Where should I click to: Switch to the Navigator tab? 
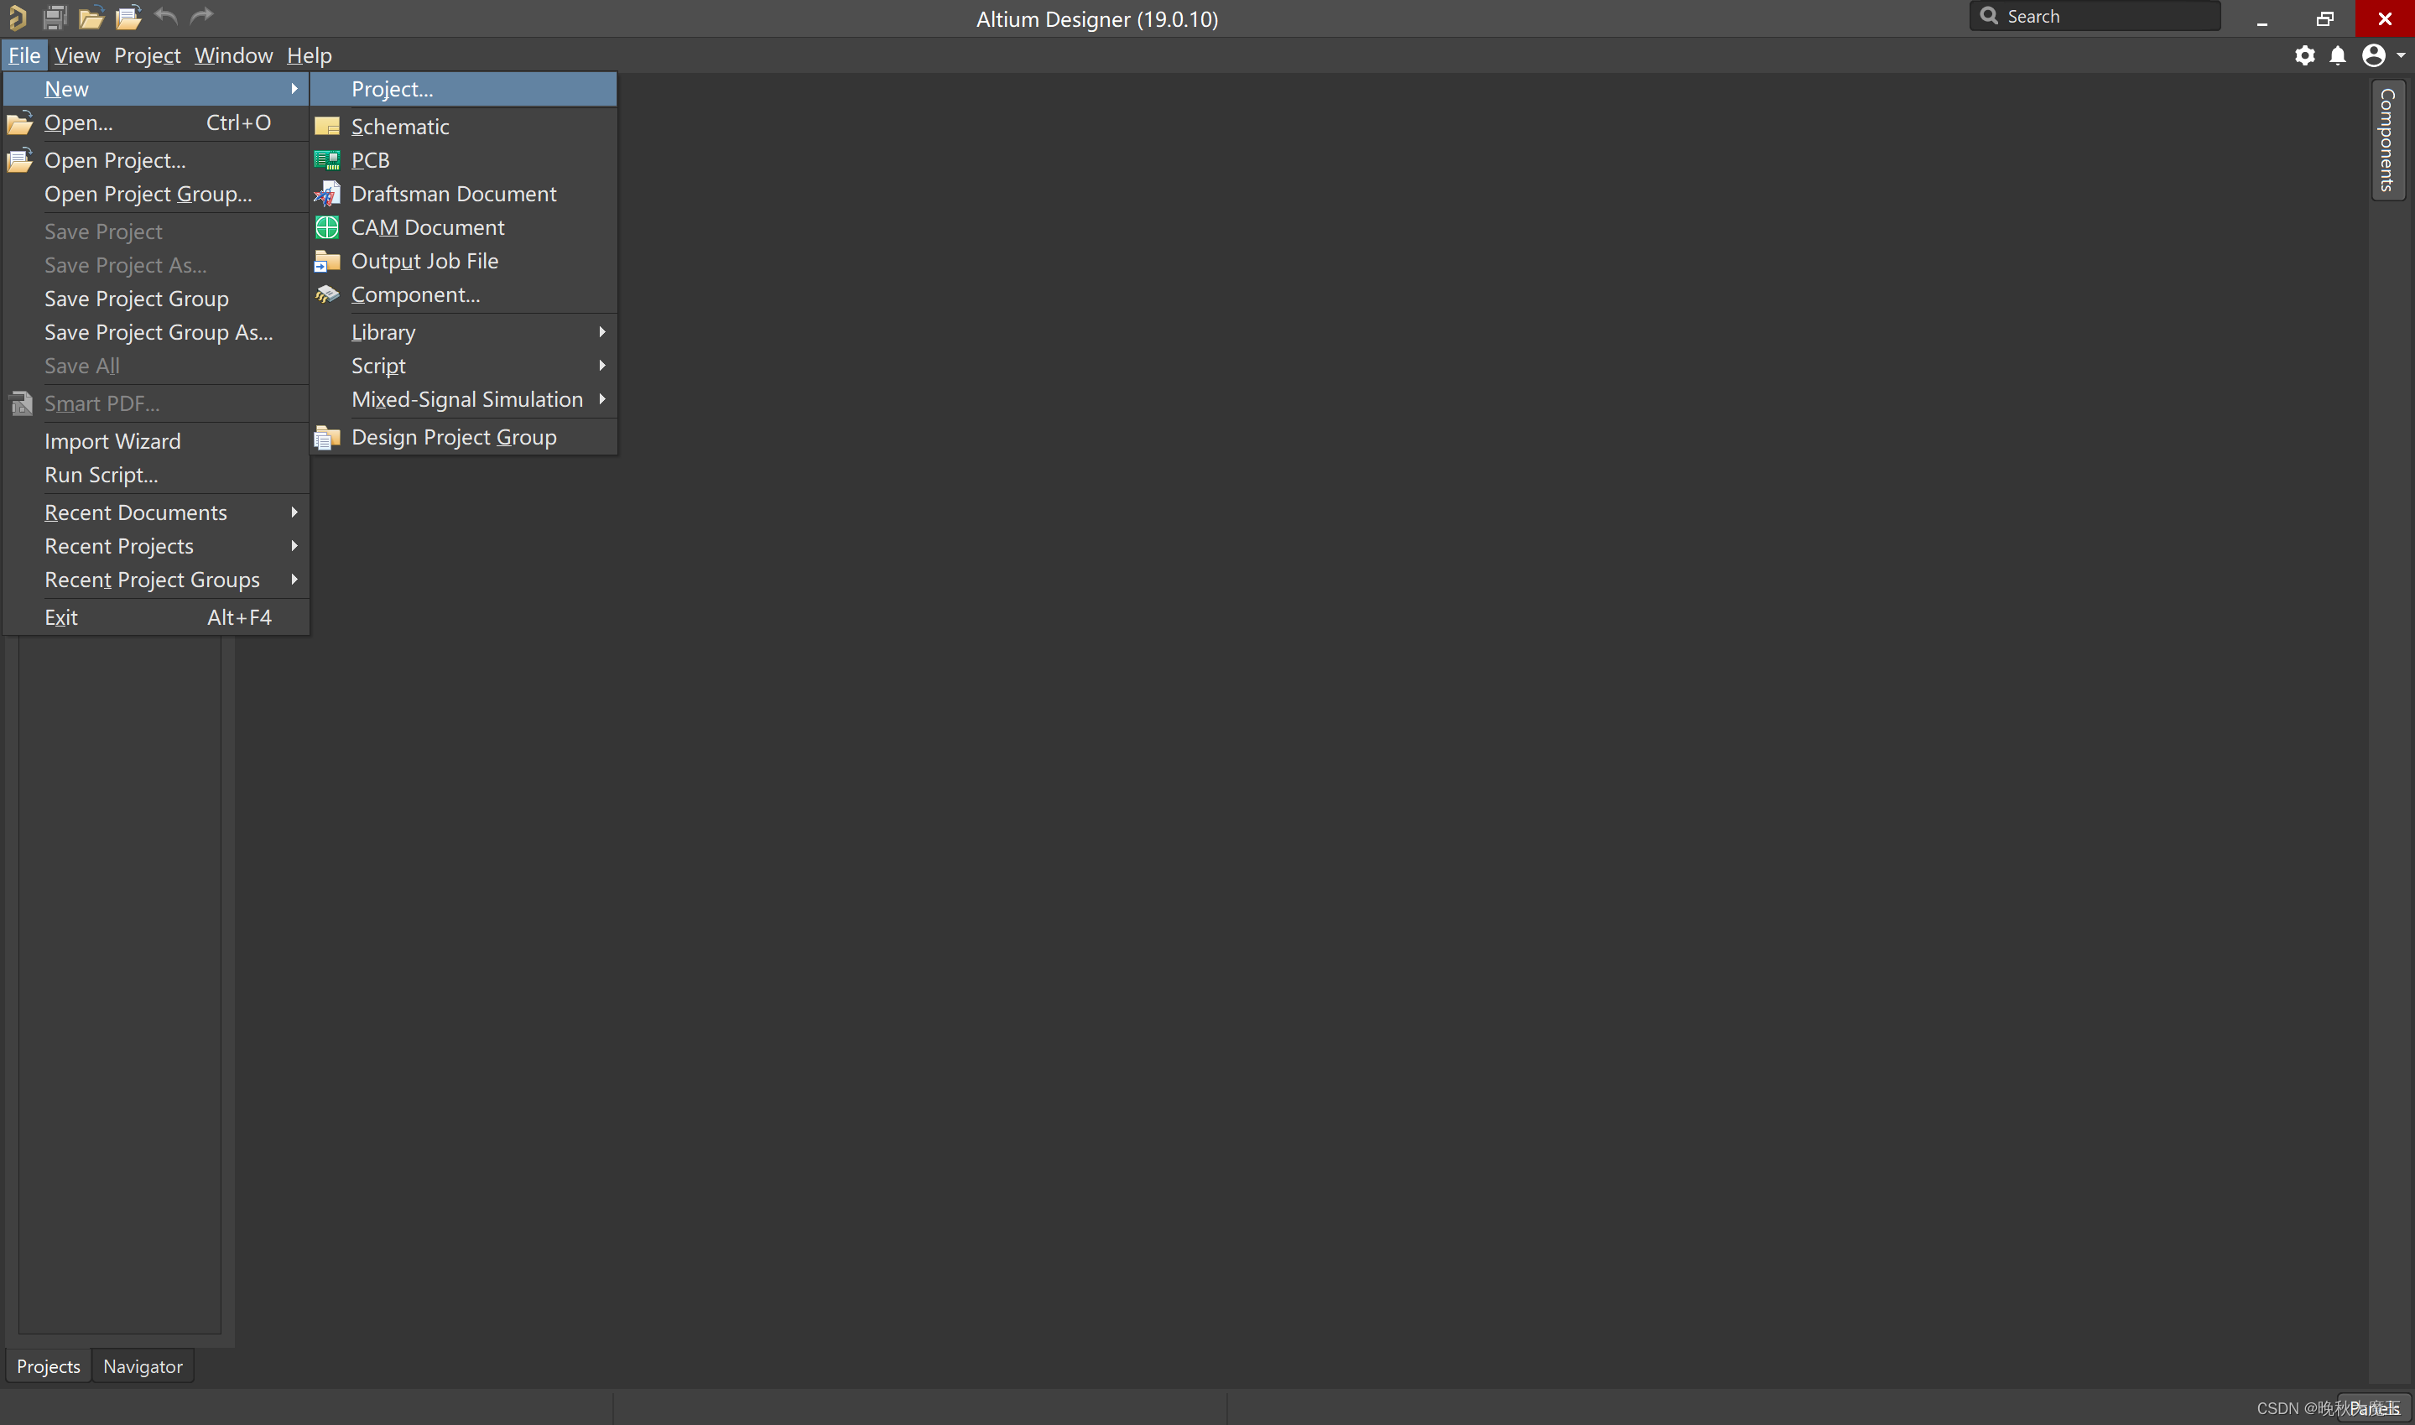142,1366
